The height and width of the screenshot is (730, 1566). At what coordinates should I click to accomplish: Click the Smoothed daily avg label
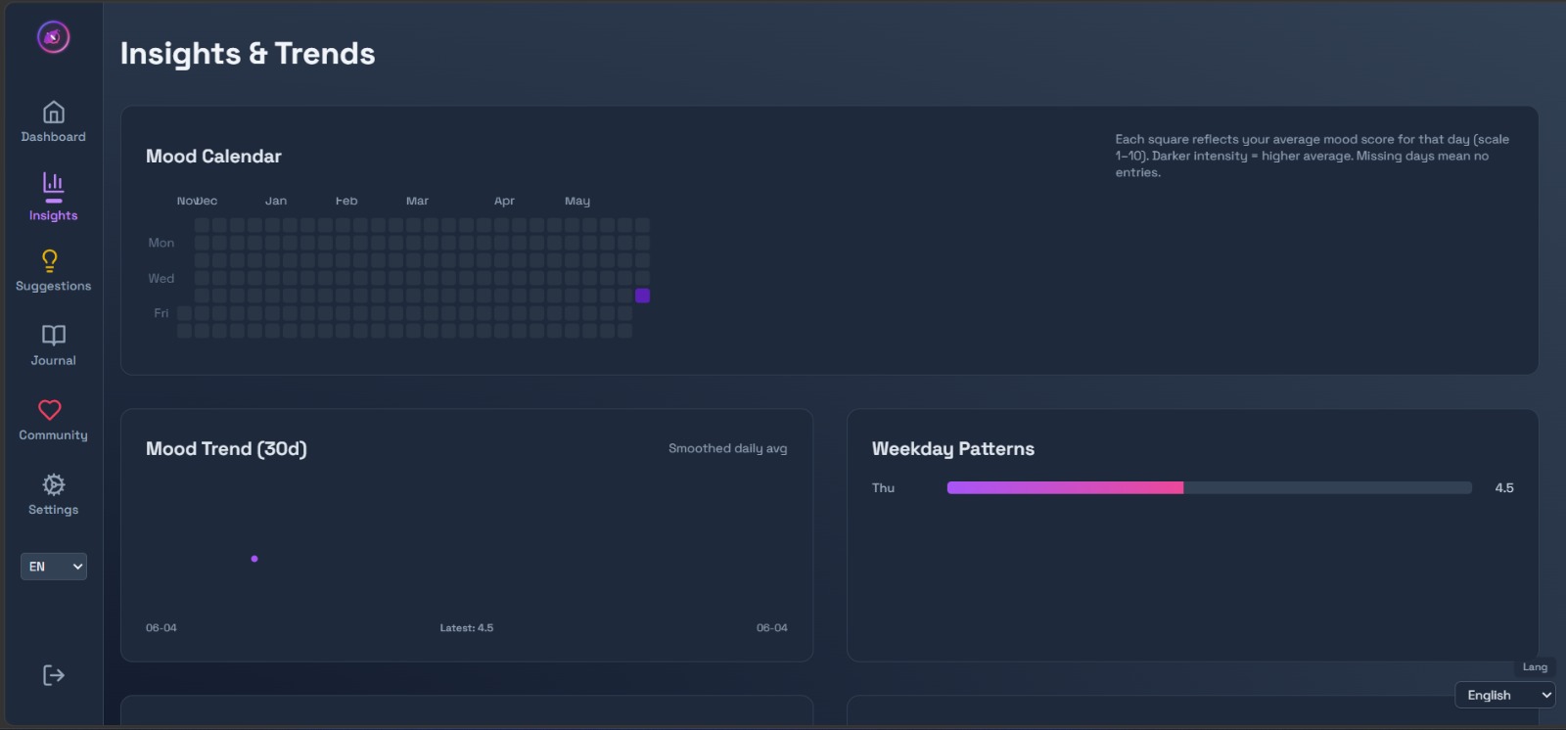[x=728, y=448]
